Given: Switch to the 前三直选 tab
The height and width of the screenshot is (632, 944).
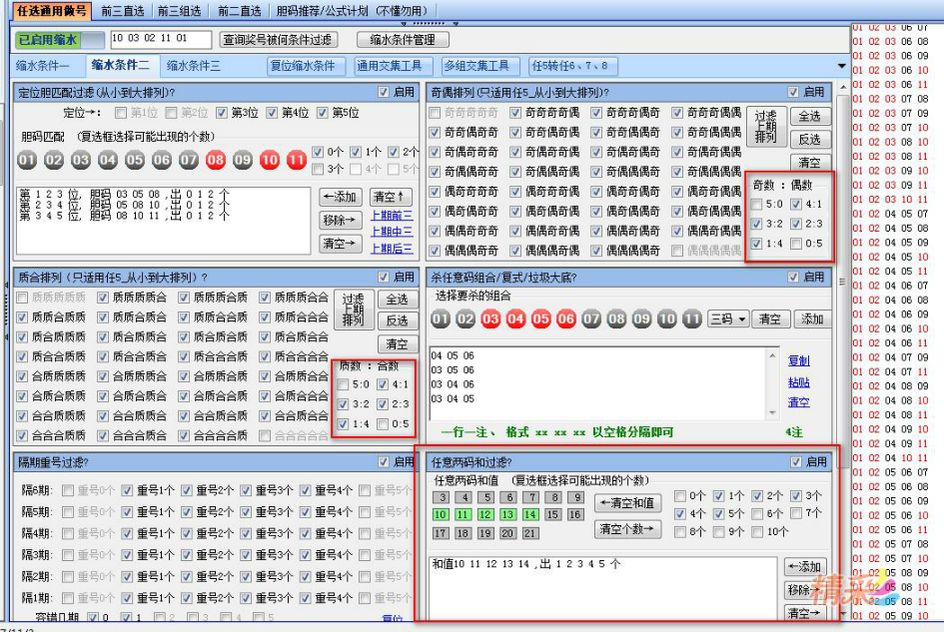Looking at the screenshot, I should pyautogui.click(x=123, y=11).
